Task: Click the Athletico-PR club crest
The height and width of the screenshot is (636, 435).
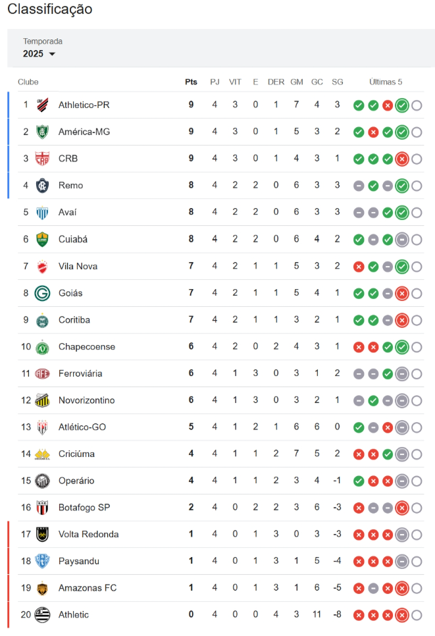Action: [x=42, y=105]
